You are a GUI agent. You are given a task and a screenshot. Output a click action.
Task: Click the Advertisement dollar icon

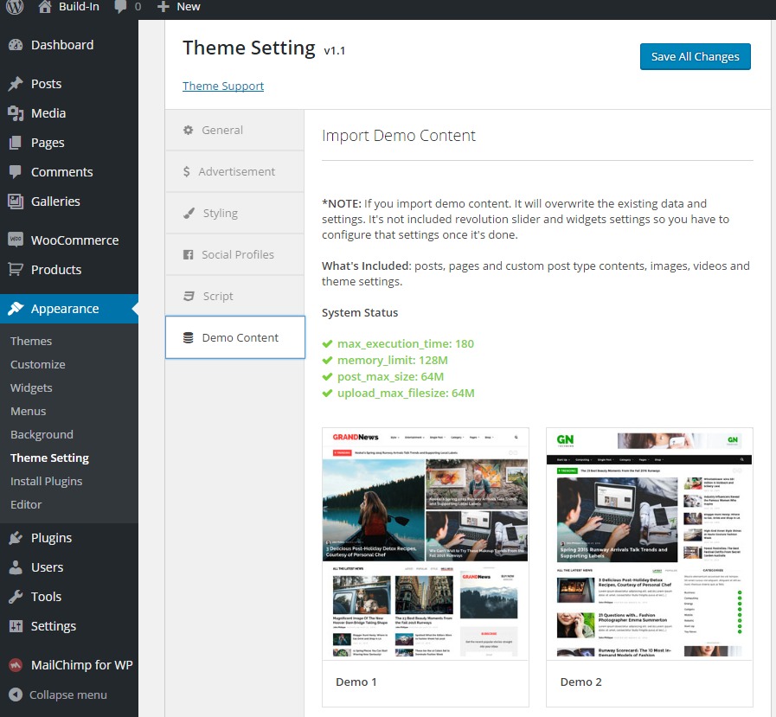click(187, 172)
